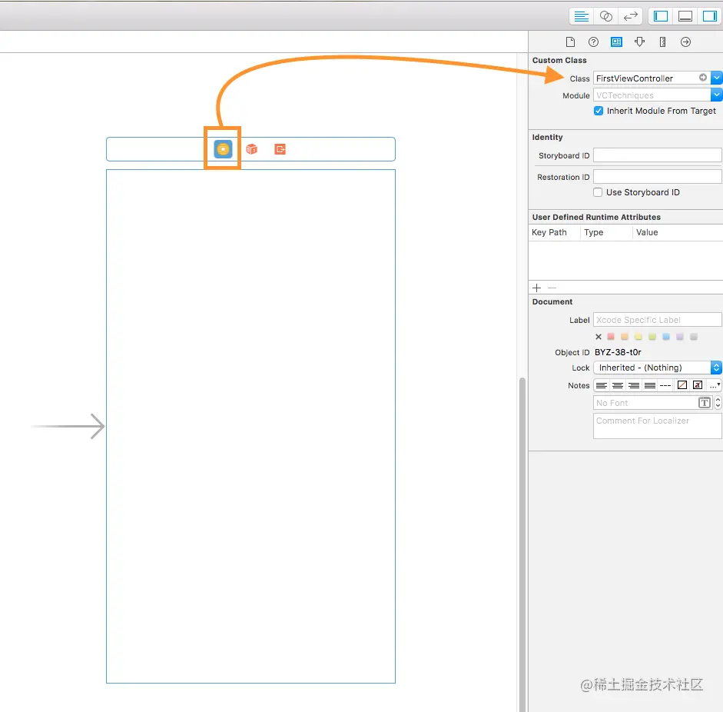Screen dimensions: 723x712
Task: Click the Comment For Localizer box
Action: [657, 426]
